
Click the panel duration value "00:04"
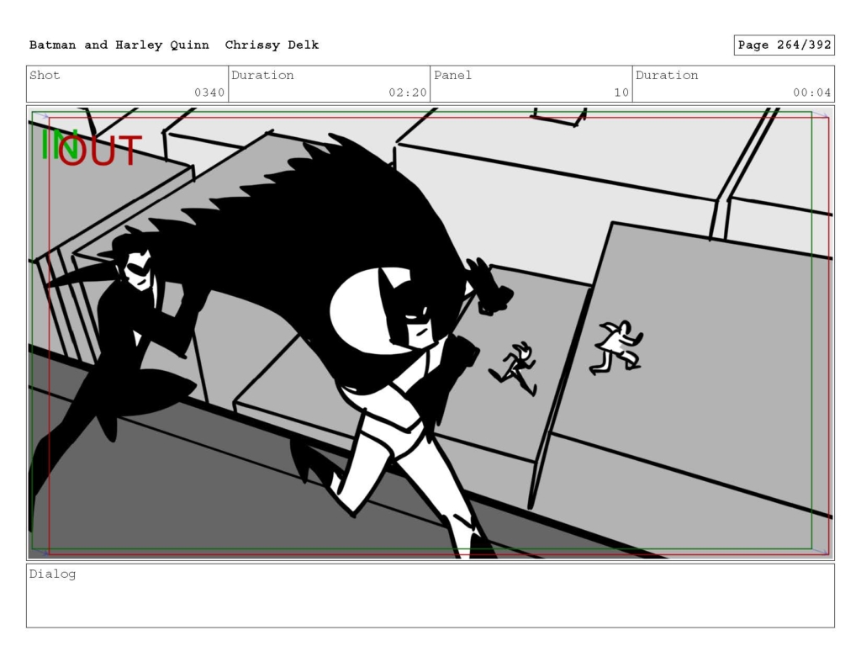pos(812,93)
